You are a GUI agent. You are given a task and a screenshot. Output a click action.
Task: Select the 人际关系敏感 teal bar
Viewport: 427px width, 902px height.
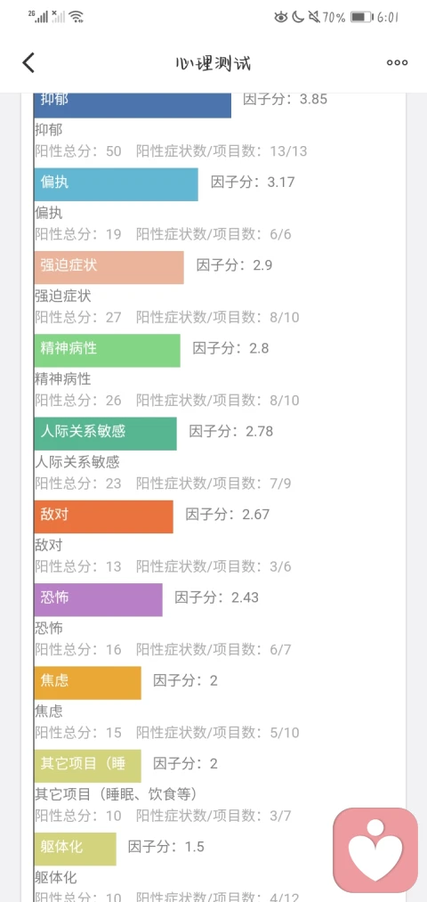[x=105, y=433]
